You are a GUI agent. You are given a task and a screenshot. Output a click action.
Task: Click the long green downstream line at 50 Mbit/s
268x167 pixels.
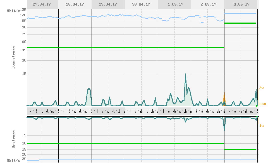pyautogui.click(x=126, y=47)
